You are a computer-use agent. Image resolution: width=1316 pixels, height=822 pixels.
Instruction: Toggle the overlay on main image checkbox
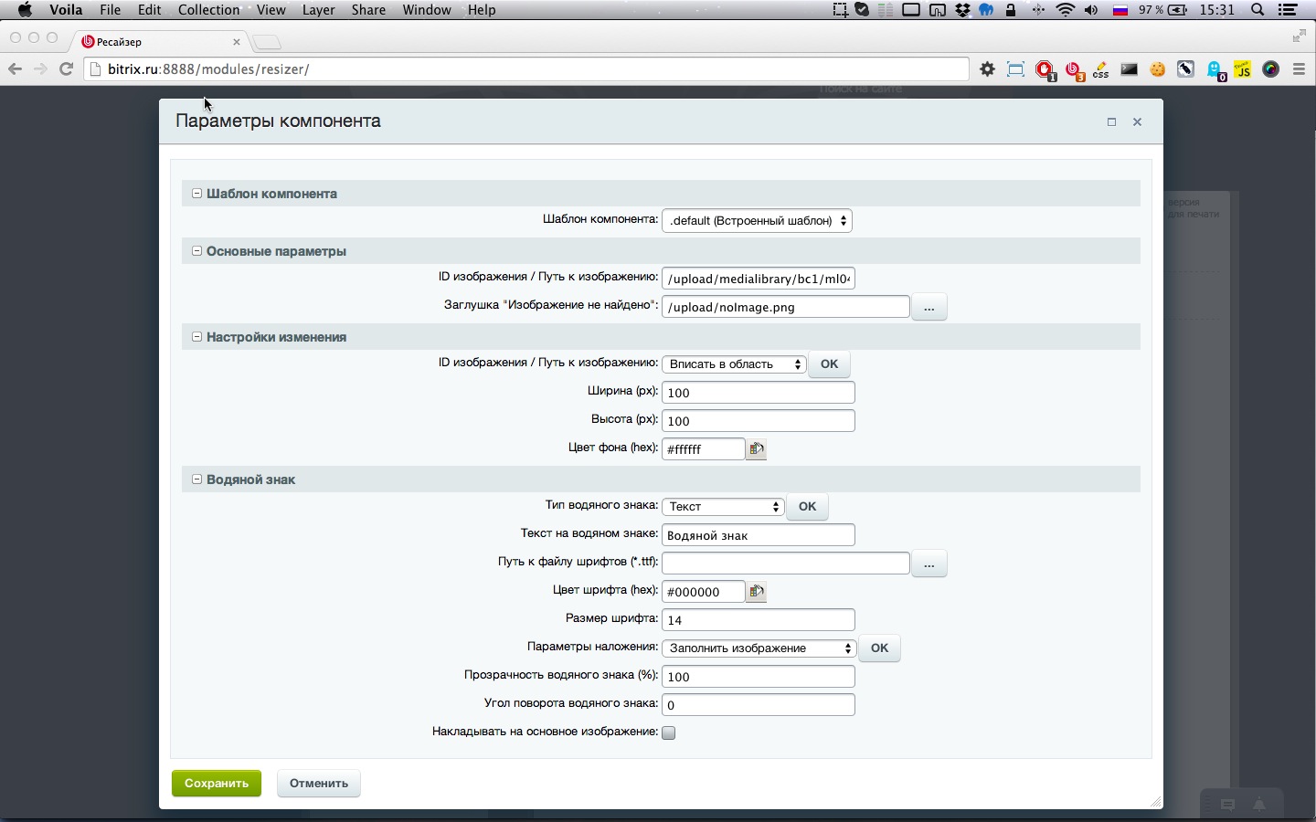pos(669,732)
